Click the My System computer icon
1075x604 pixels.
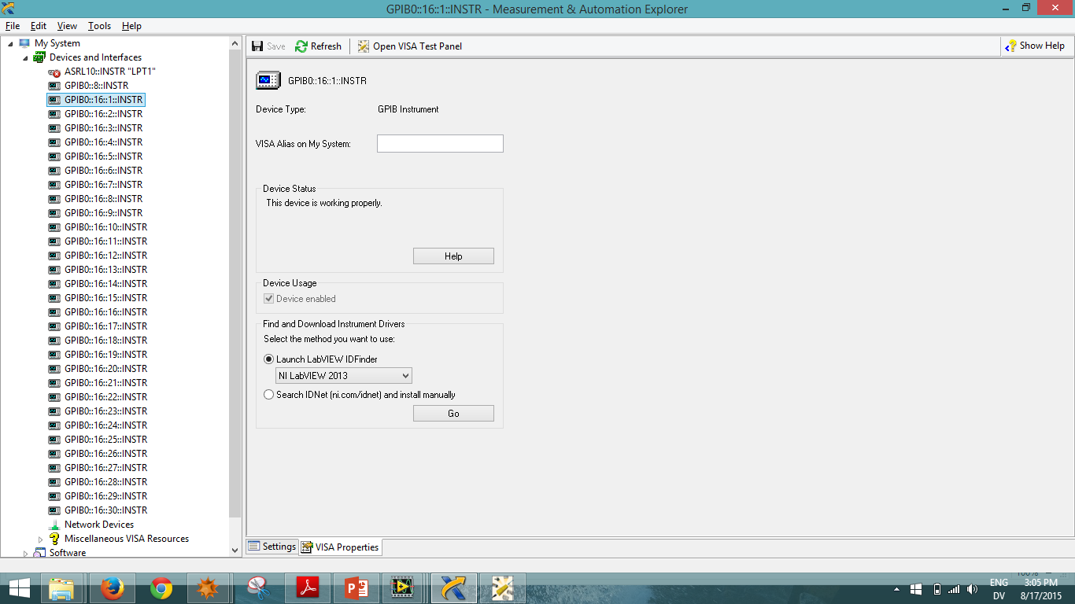[x=24, y=43]
